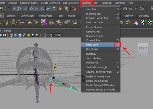153x109 pixels.
Task: Click the help question mark toolbar icon
Action: (54, 8)
